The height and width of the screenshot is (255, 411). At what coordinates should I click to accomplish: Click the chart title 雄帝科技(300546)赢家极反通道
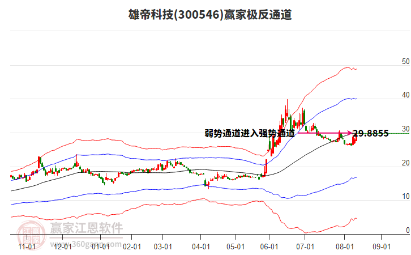pos(210,15)
